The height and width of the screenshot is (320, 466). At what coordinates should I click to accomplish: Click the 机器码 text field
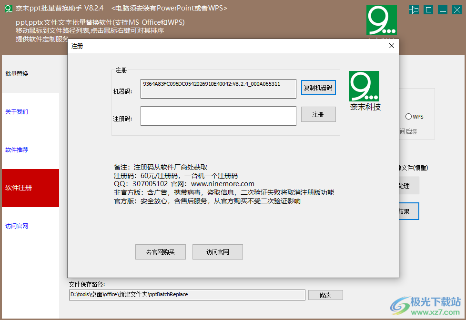(218, 89)
